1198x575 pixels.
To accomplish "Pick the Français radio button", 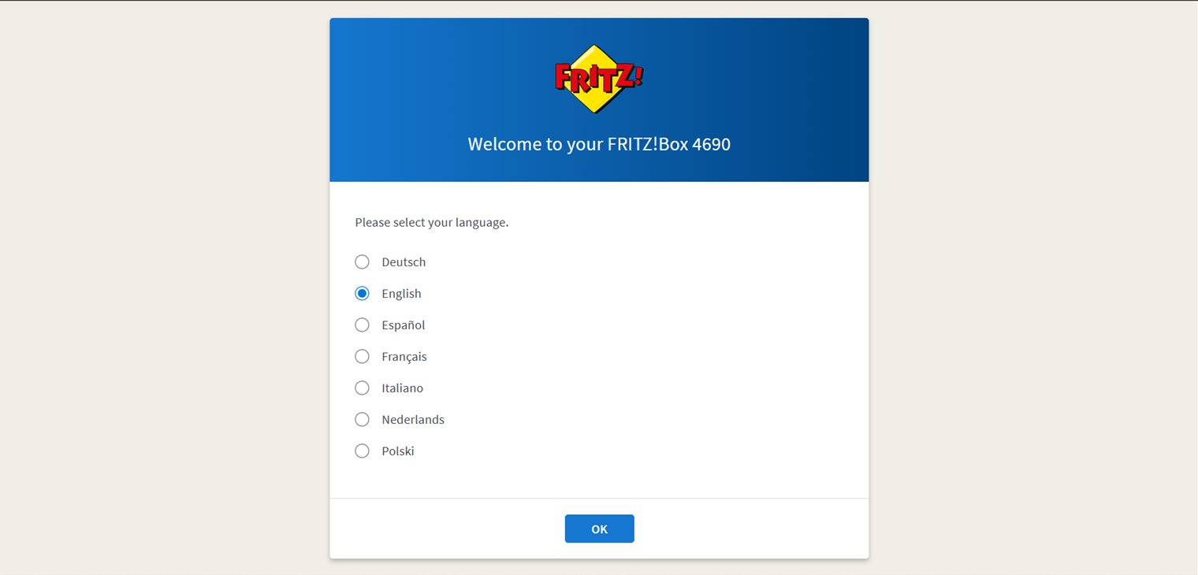I will pyautogui.click(x=362, y=356).
